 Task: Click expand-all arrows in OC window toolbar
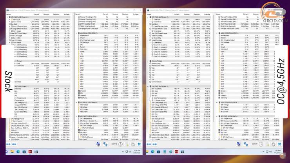[x=149, y=144]
